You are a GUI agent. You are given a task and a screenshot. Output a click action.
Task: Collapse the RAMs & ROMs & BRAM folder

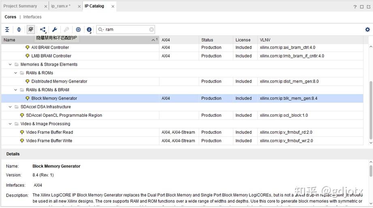pos(16,90)
